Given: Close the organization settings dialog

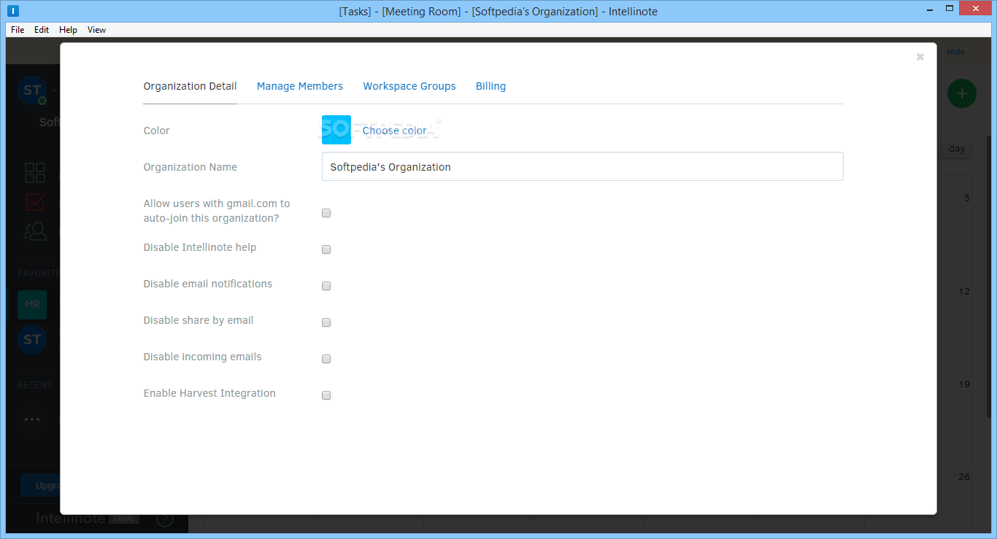Looking at the screenshot, I should 920,57.
